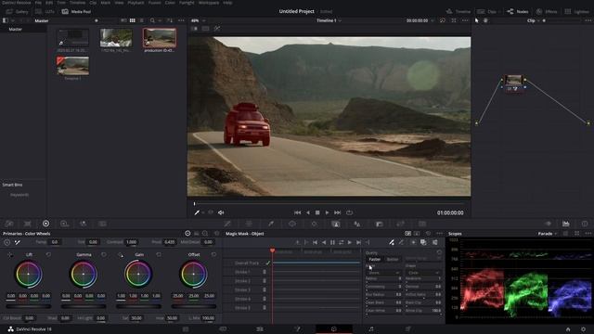594x334 pixels.
Task: Select the Master bin
Action: point(16,29)
